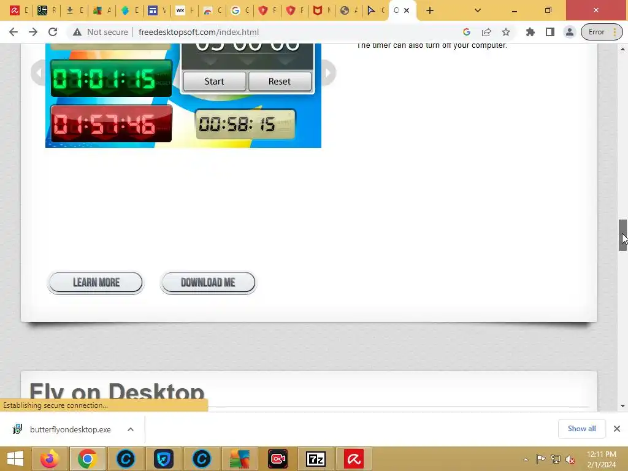Open the AVG icon in taskbar
The width and height of the screenshot is (628, 471).
click(240, 459)
